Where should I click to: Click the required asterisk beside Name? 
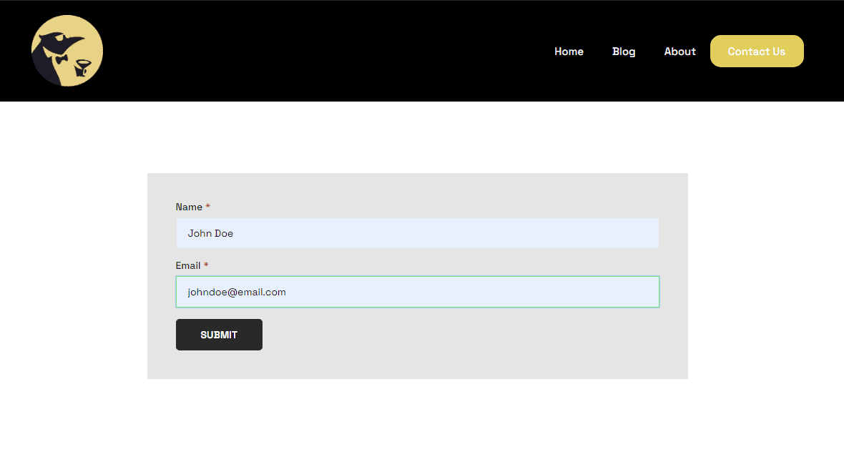tap(208, 207)
